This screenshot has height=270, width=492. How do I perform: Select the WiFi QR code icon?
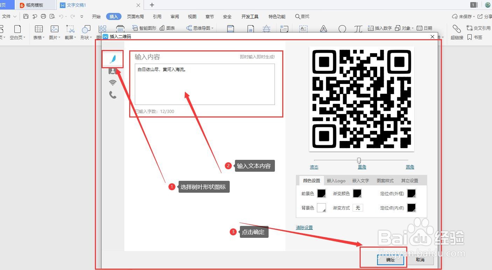113,83
